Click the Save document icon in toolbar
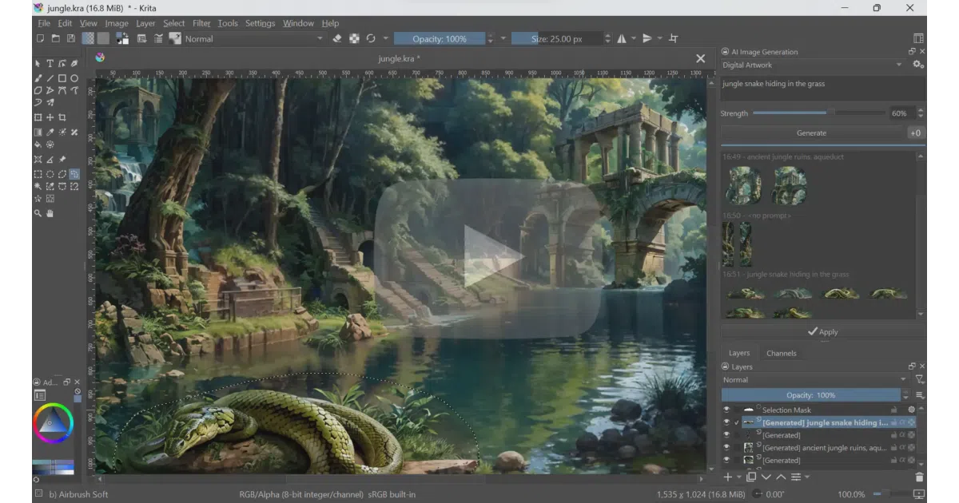This screenshot has height=503, width=959. (x=71, y=38)
